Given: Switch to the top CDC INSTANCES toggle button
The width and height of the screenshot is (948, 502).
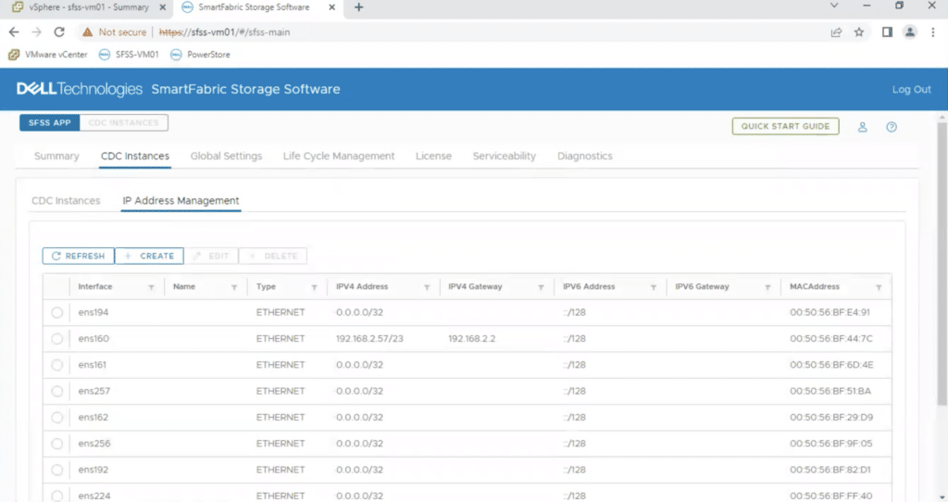Looking at the screenshot, I should (123, 123).
